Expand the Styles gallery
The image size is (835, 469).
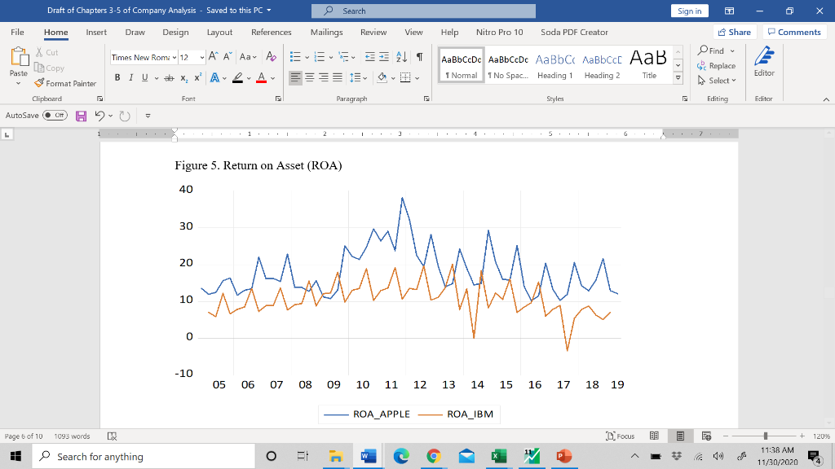click(678, 77)
